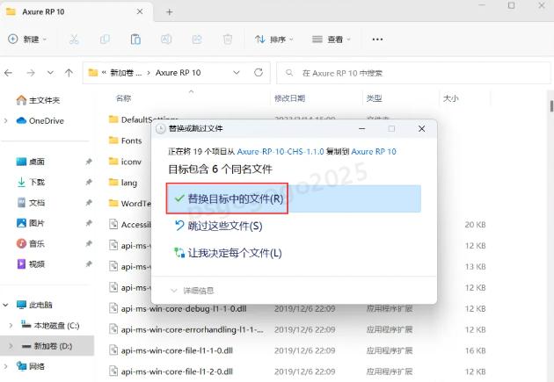The width and height of the screenshot is (554, 382).
Task: Expand Network (网络) node
Action: (x=5, y=366)
